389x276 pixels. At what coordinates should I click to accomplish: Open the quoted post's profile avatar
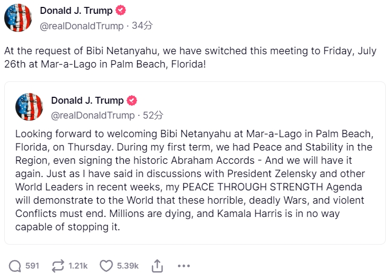click(x=29, y=107)
